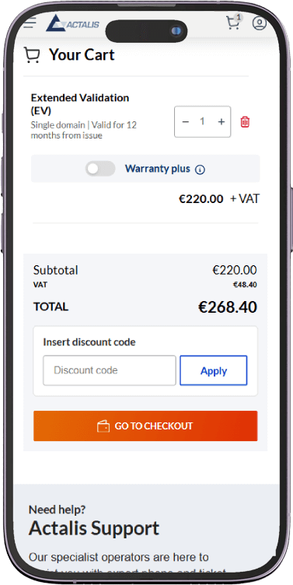Viewport: 293px width, 585px height.
Task: Click the cart icon beside Your Cart
Action: [x=32, y=54]
